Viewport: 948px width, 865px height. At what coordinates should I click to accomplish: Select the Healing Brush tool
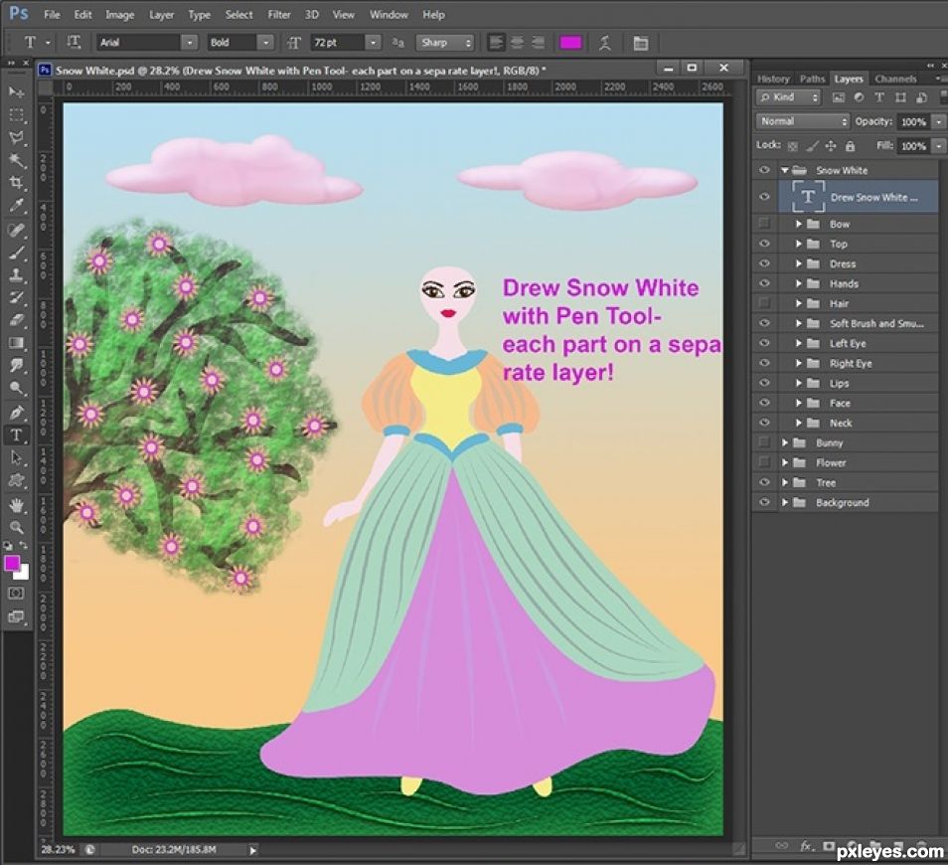(16, 230)
